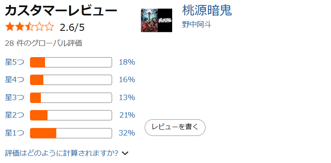Click the 3-star rating histogram bar
Screen dimensions: 331x163
(x=71, y=98)
